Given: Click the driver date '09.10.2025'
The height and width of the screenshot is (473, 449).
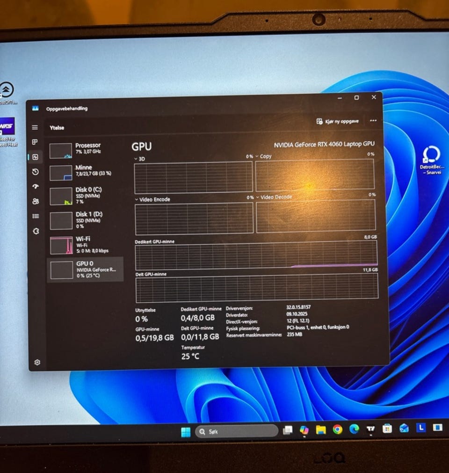Looking at the screenshot, I should tap(297, 314).
